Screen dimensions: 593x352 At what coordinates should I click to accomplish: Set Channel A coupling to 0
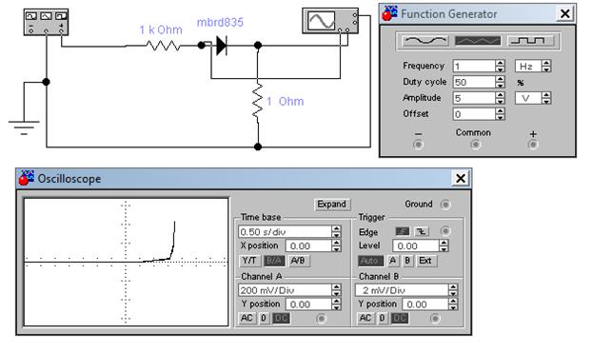point(264,318)
